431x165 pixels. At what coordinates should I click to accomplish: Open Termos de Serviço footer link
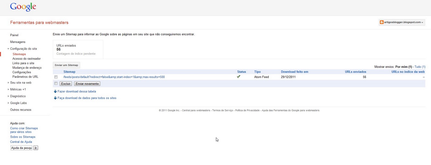(x=223, y=111)
